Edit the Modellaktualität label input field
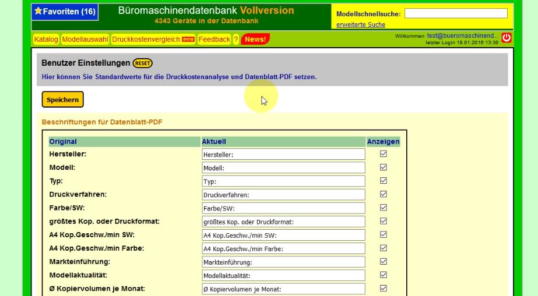The width and height of the screenshot is (538, 296). click(283, 276)
